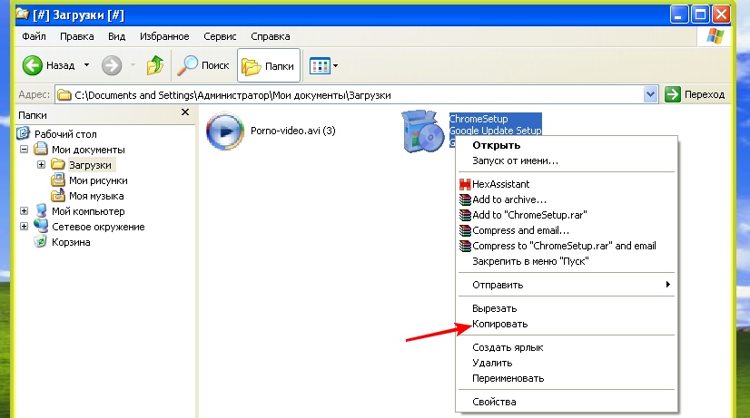This screenshot has width=750, height=418.
Task: Maximize the Загрузки window
Action: pos(700,15)
